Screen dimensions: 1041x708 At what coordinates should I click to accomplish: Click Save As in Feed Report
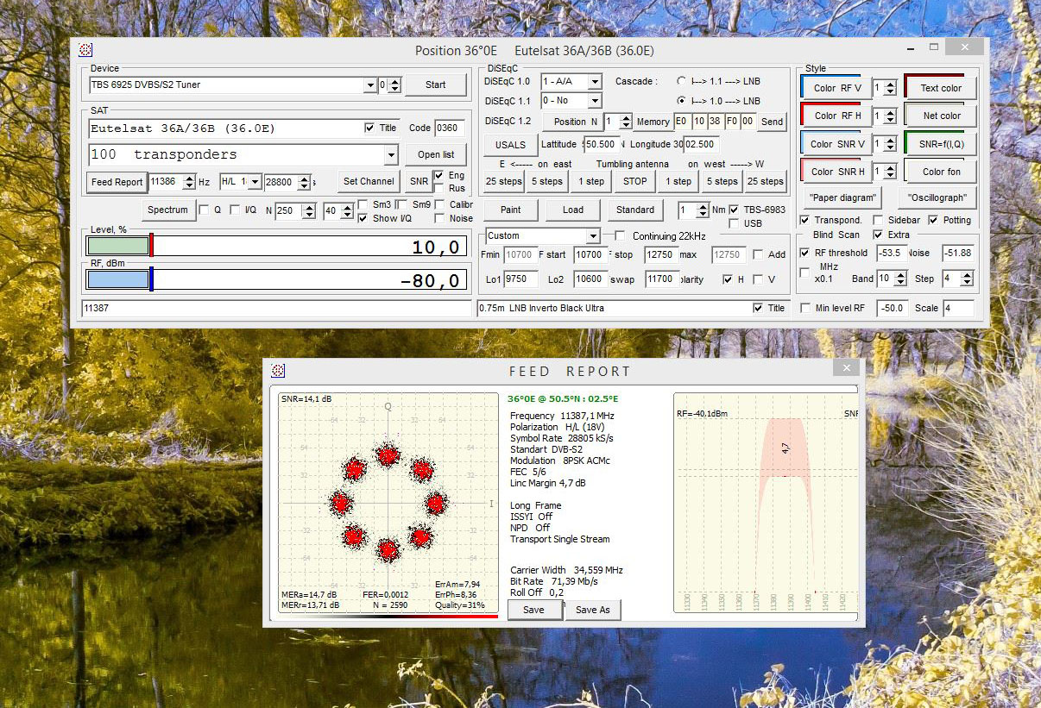[x=592, y=610]
